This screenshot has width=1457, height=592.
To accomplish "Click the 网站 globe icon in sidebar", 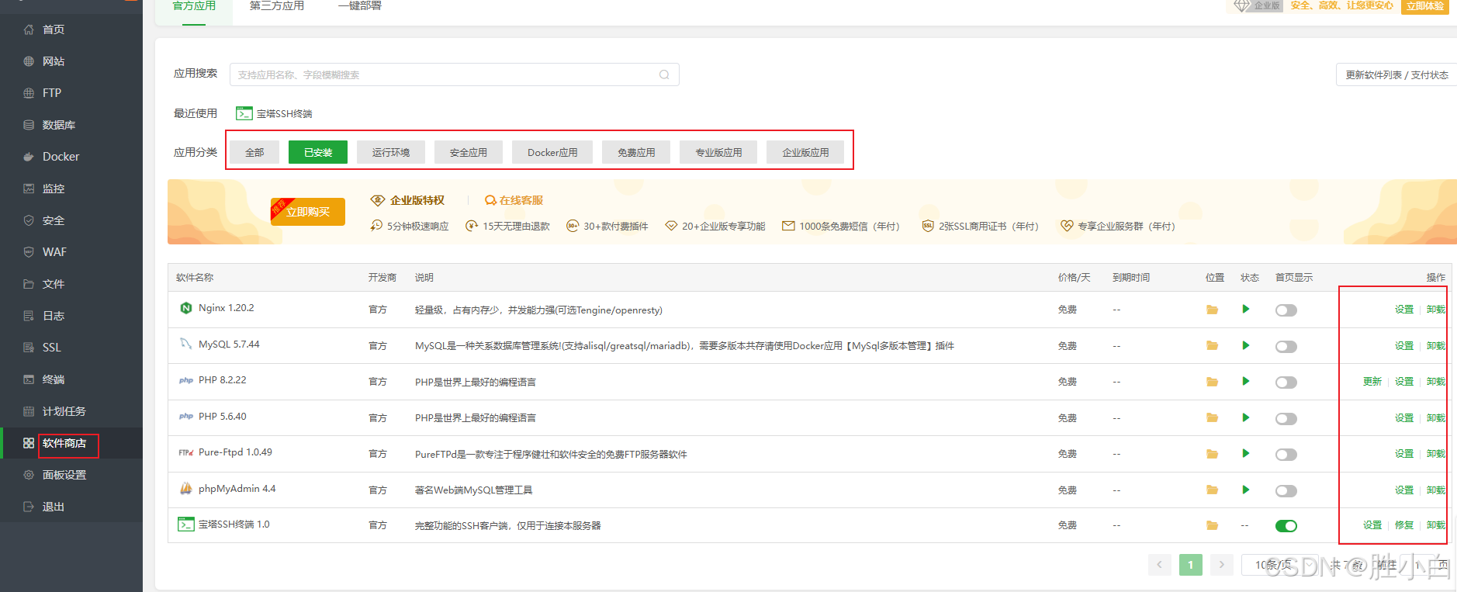I will click(29, 61).
